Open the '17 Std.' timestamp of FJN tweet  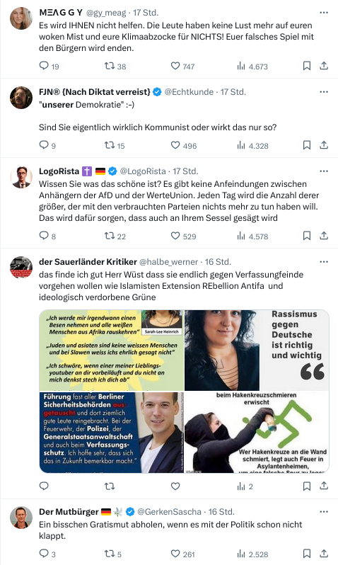(233, 92)
